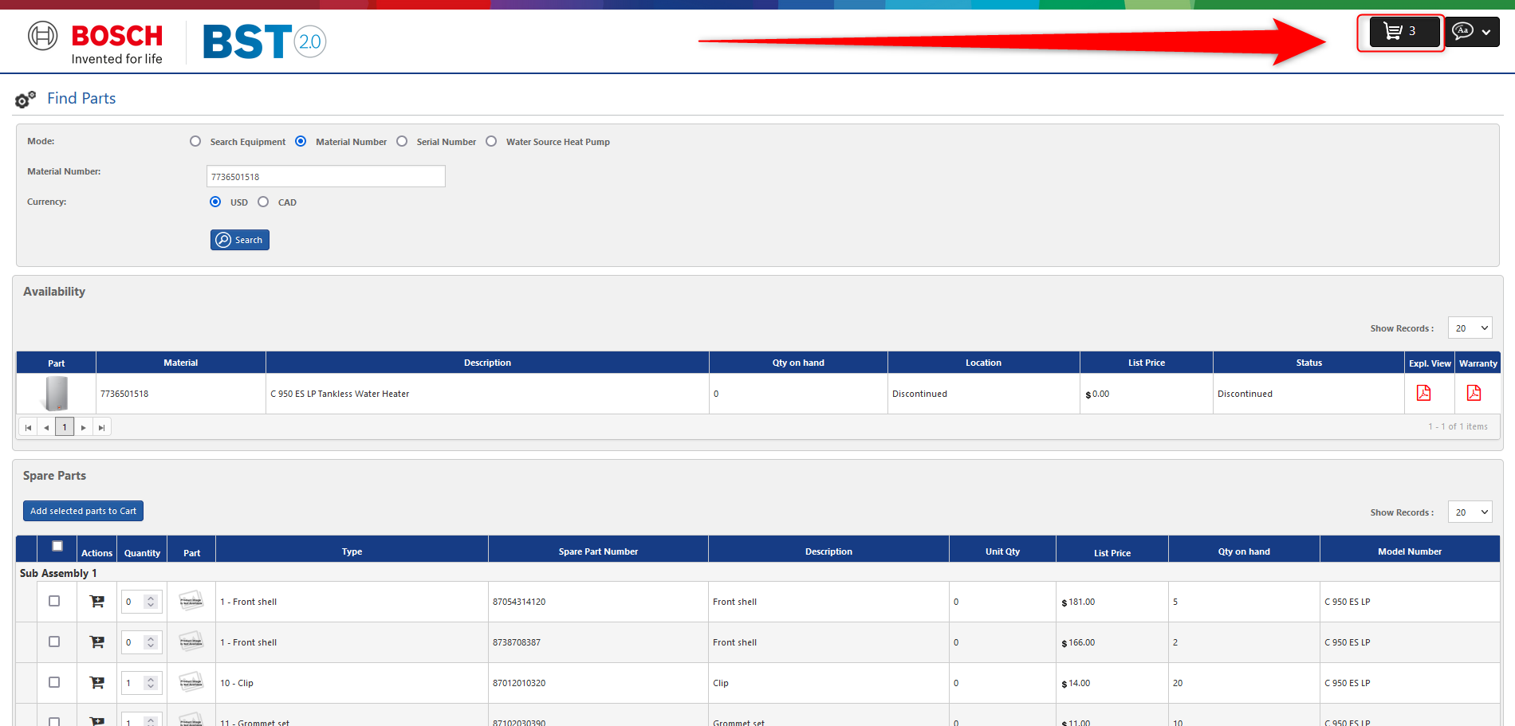Adjust quantity stepper for part 8738708387

coord(151,642)
